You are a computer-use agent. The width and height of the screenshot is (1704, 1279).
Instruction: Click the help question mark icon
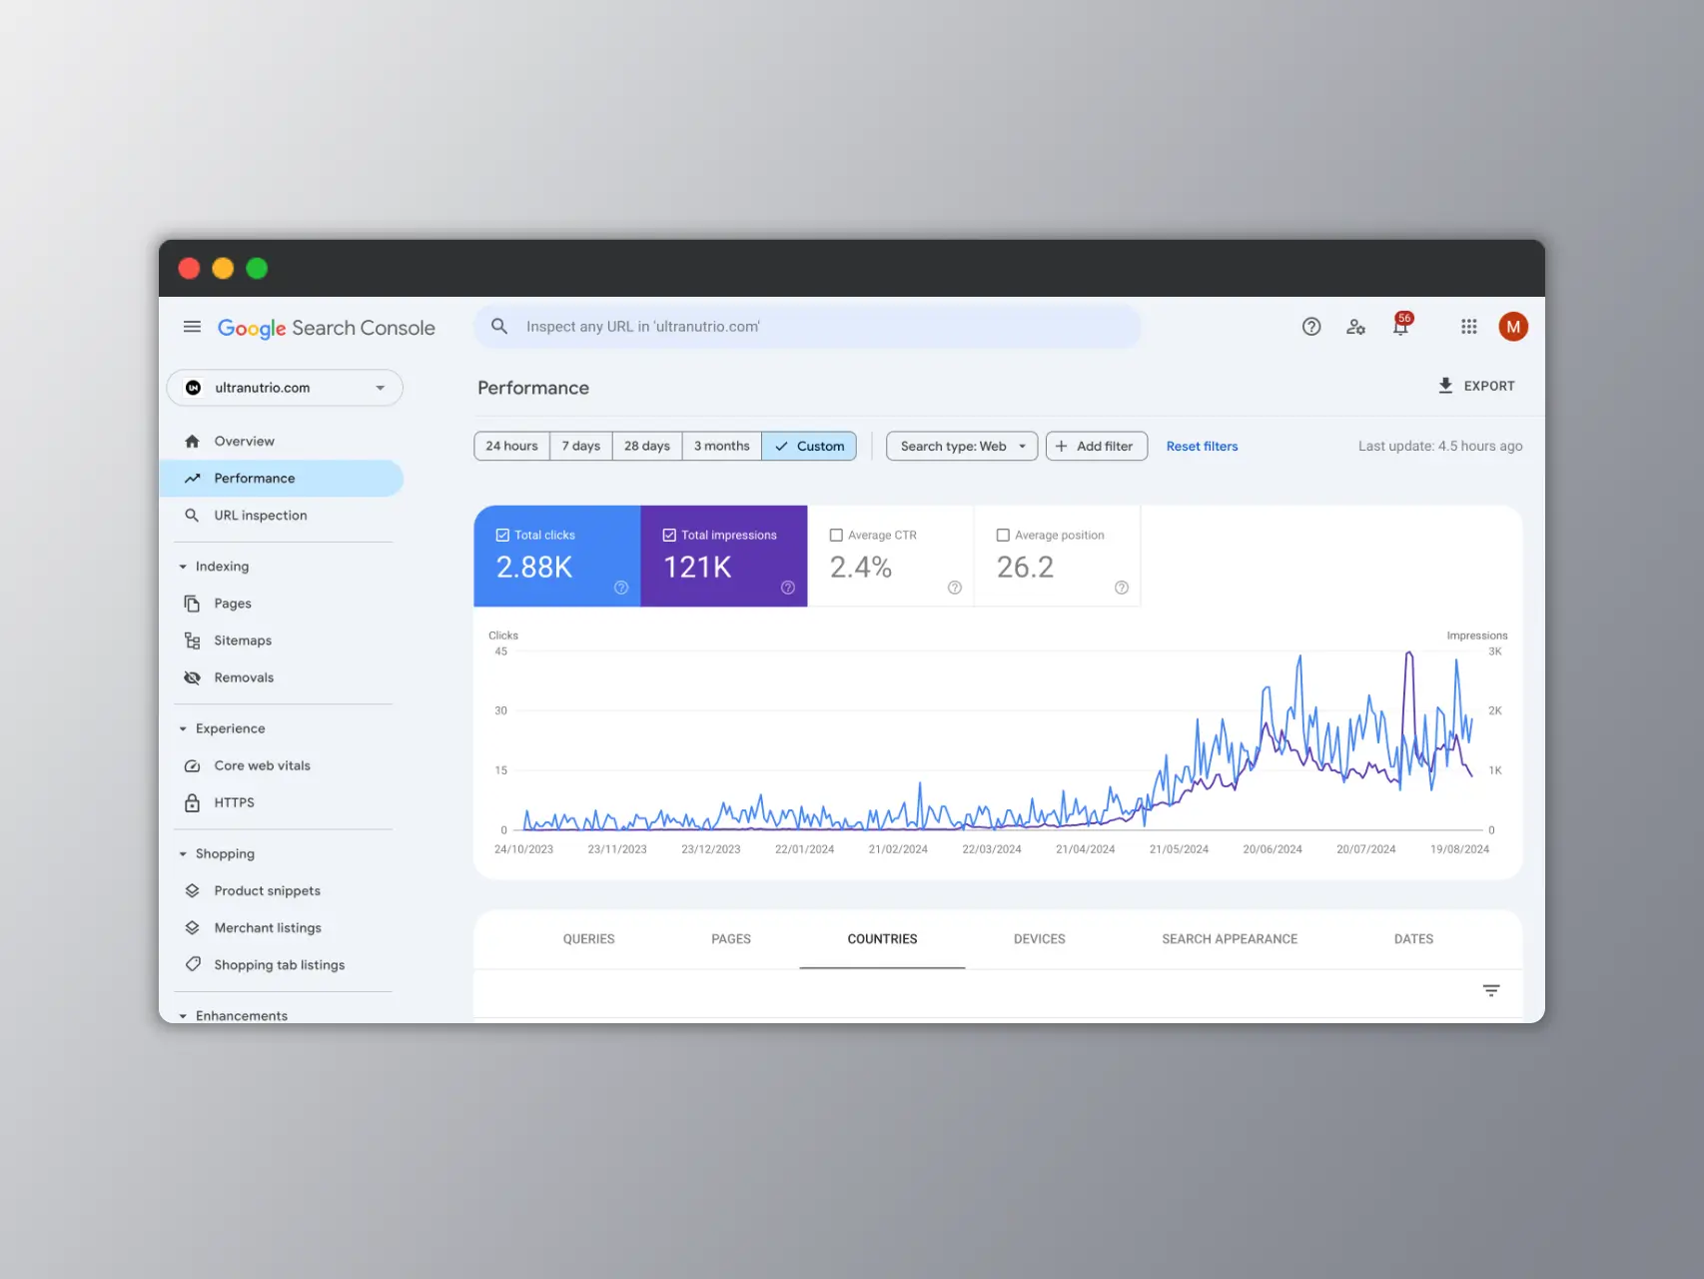click(x=1310, y=327)
